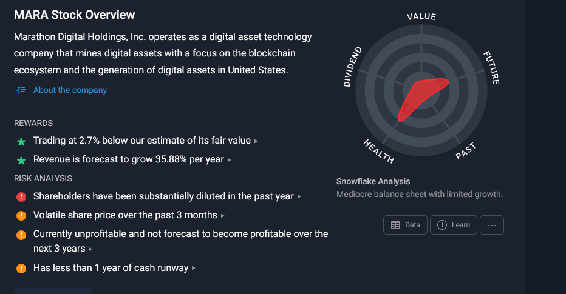
Task: Click the info circle icon in Learn button
Action: (442, 225)
